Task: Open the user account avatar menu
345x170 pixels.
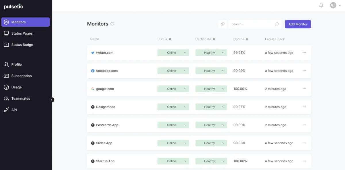Action: tap(335, 5)
